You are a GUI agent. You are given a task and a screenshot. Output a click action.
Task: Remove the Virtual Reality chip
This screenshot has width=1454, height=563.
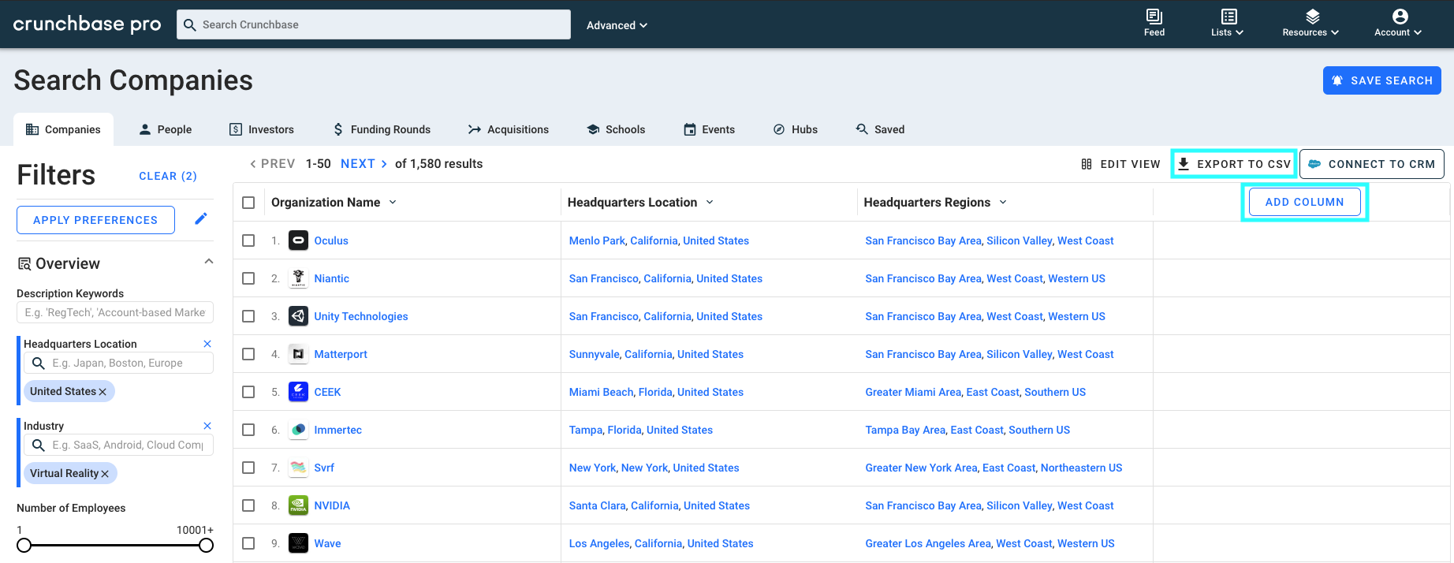point(105,474)
